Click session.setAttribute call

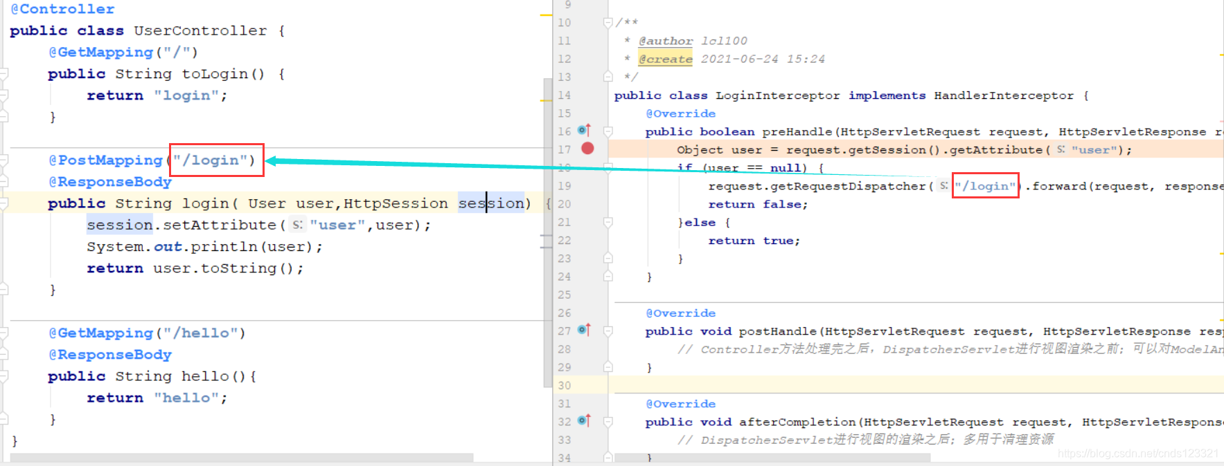pos(258,225)
